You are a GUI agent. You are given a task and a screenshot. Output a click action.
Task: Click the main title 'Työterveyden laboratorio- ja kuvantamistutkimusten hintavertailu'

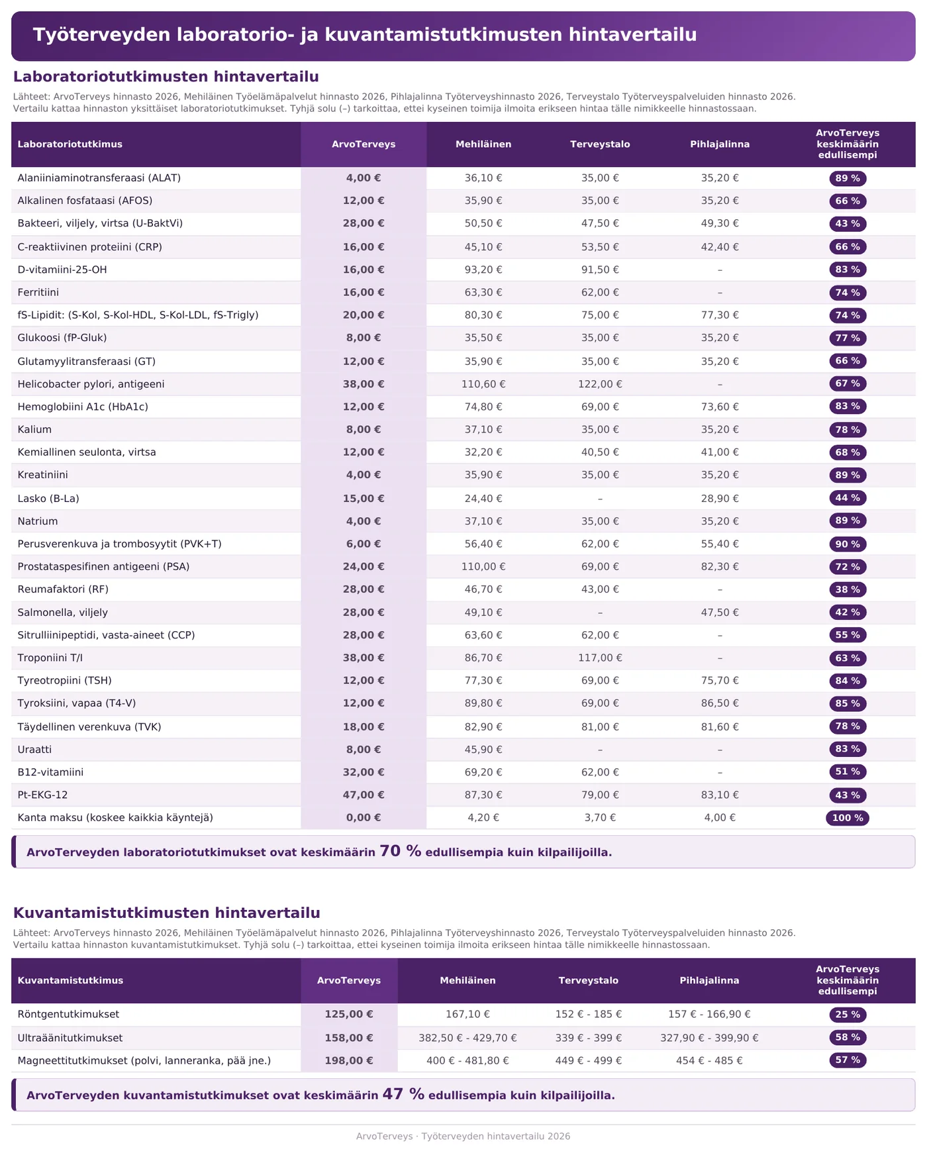pos(365,35)
